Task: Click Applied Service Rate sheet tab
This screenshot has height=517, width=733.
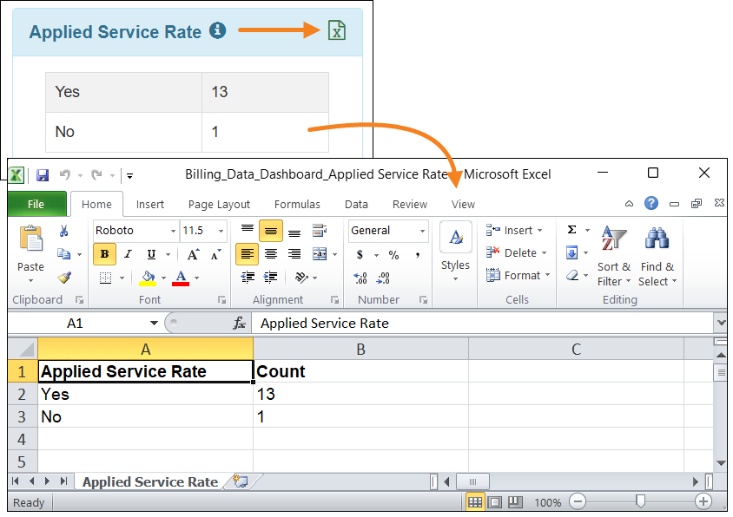Action: tap(150, 481)
